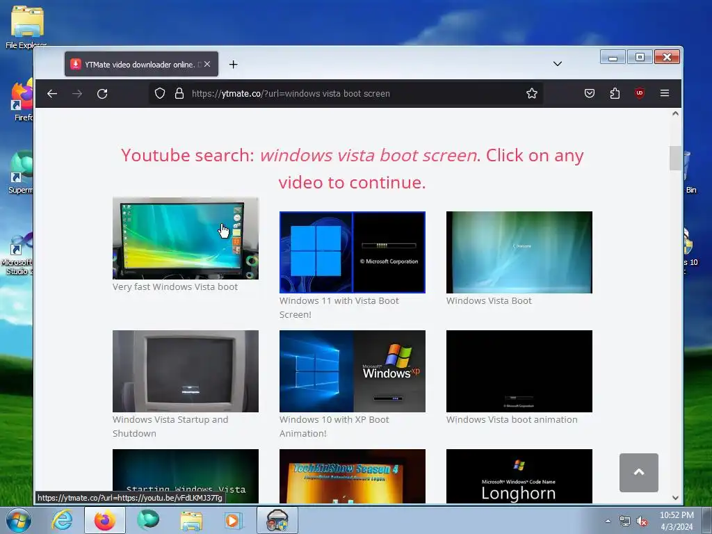Select the File Explorer desktop icon
This screenshot has width=712, height=534.
click(26, 27)
